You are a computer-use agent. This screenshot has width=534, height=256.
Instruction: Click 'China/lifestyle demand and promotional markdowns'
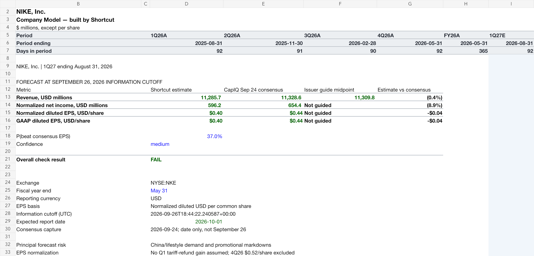coord(211,245)
